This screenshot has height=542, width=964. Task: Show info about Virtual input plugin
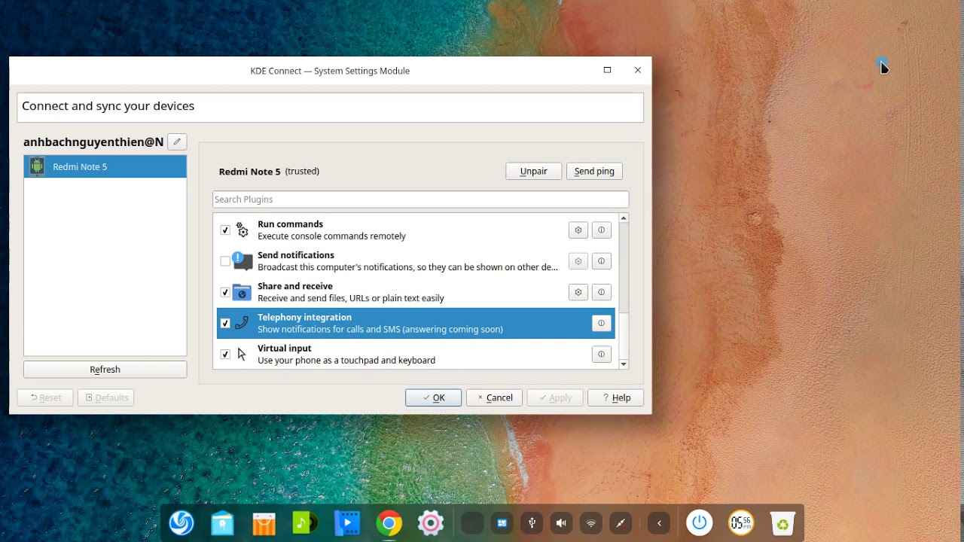click(601, 354)
